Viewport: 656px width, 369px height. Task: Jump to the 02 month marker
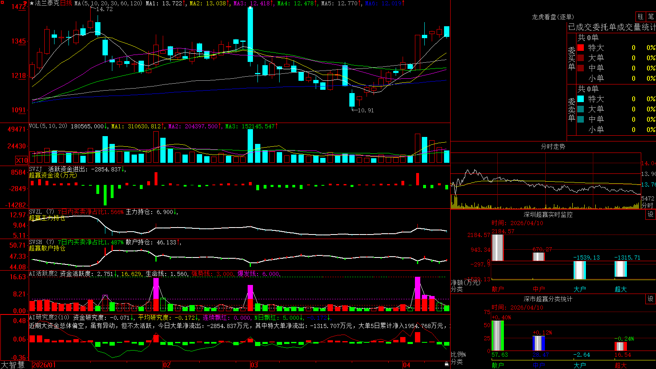(167, 365)
